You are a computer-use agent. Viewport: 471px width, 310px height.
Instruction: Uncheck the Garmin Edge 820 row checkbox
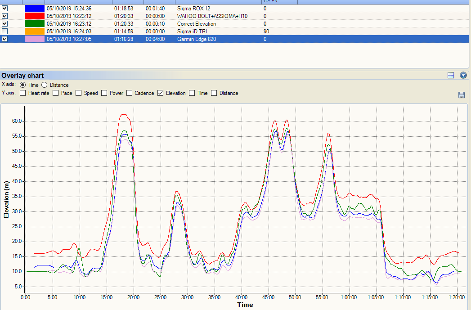tap(4, 39)
